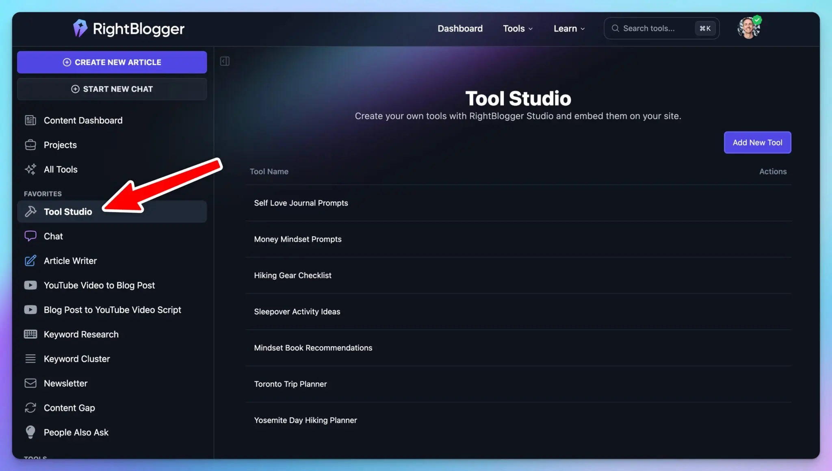Click the YouTube Video to Blog Post icon
Image resolution: width=832 pixels, height=471 pixels.
click(x=30, y=285)
